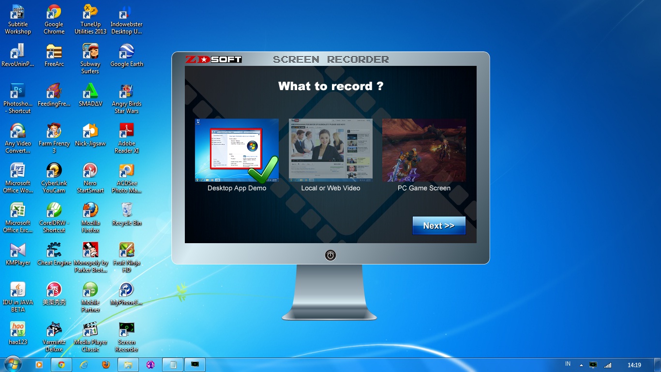Select the Media Player Classic icon

[90, 337]
